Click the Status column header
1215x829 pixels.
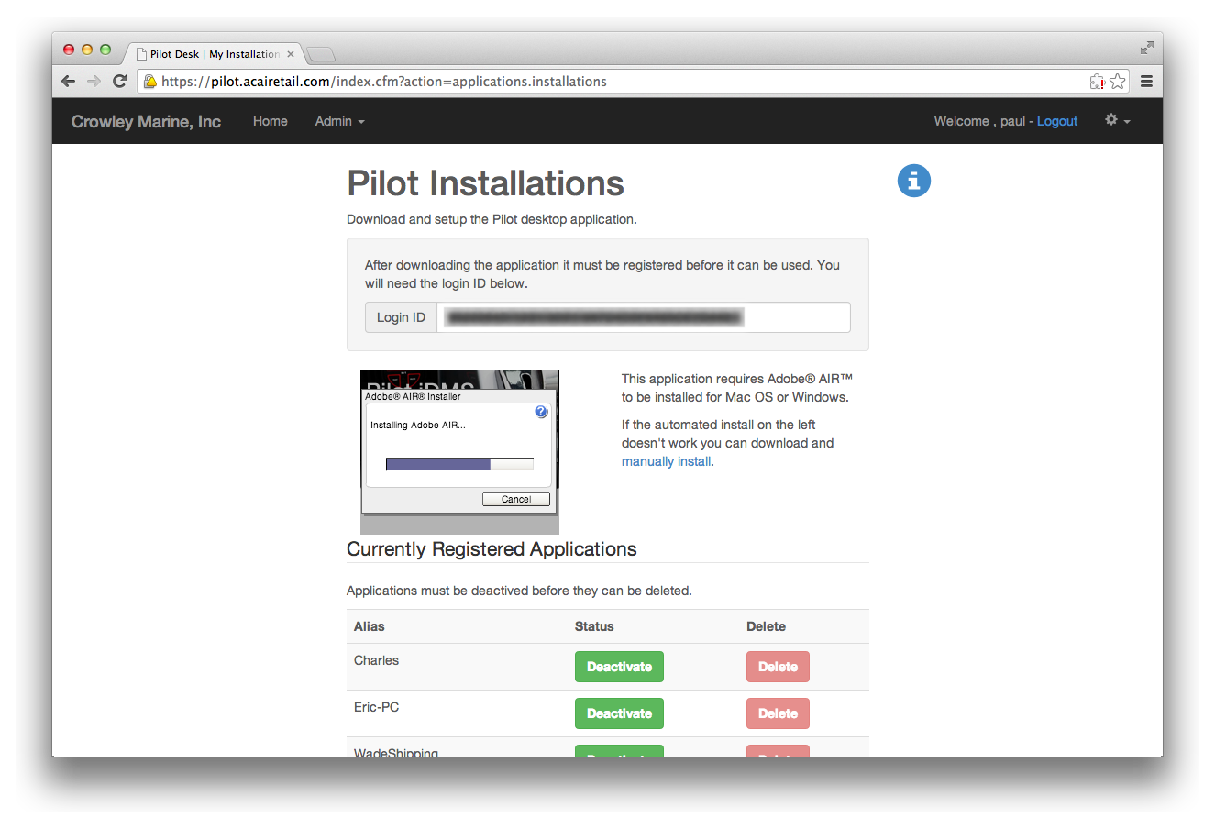594,626
